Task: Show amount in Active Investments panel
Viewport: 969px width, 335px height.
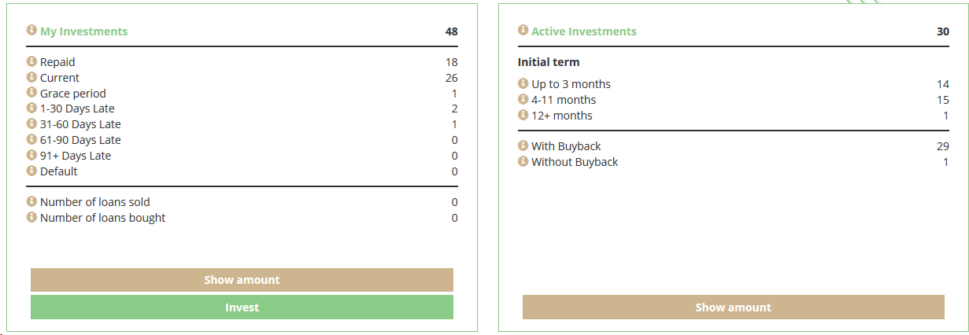Action: 733,307
